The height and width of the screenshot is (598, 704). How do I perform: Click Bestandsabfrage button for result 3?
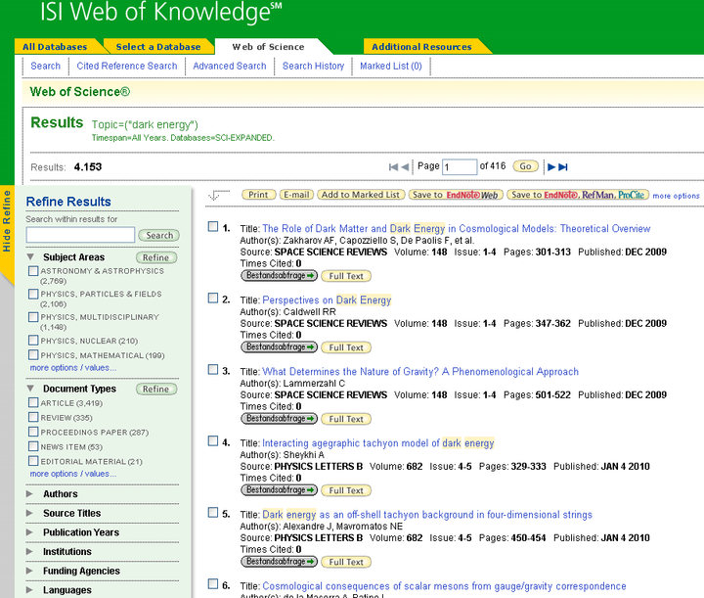279,418
